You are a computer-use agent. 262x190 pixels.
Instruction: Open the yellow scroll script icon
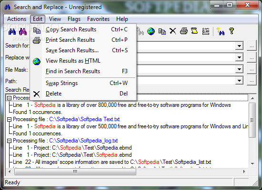(194, 31)
